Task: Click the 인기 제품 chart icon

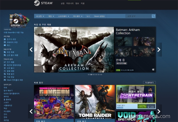Action: click(5, 62)
